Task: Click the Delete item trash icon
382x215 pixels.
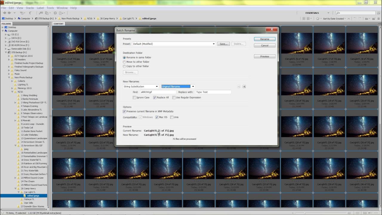Action: pos(379,19)
